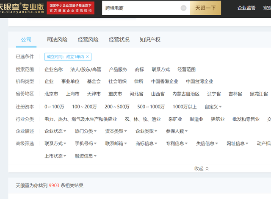Image resolution: width=271 pixels, height=199 pixels.
Task: Expand the 融资信息 dropdown
Action: click(x=86, y=156)
